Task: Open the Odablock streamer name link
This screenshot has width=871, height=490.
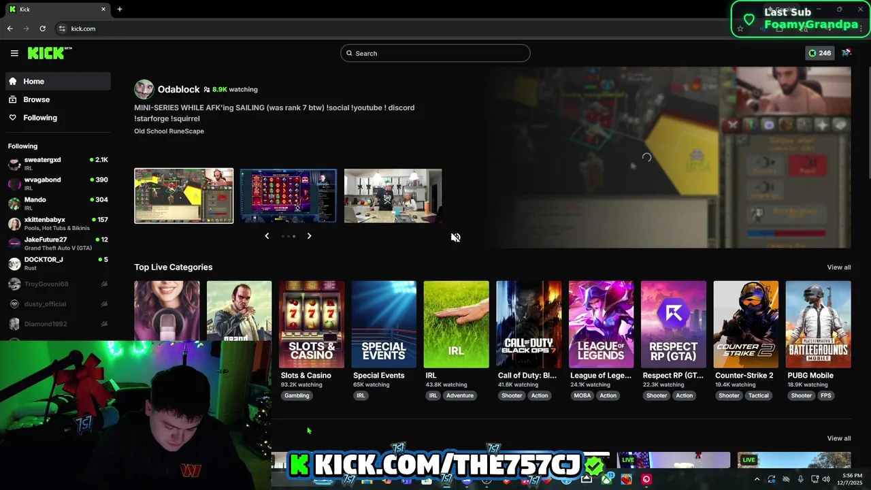Action: (x=178, y=89)
